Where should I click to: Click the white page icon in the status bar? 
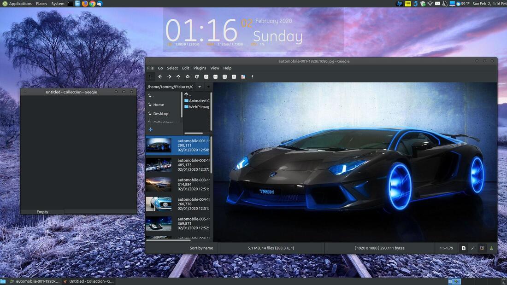point(463,248)
